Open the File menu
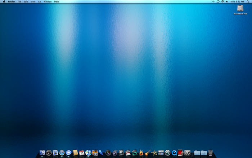This screenshot has height=158, width=252. tap(19, 1)
